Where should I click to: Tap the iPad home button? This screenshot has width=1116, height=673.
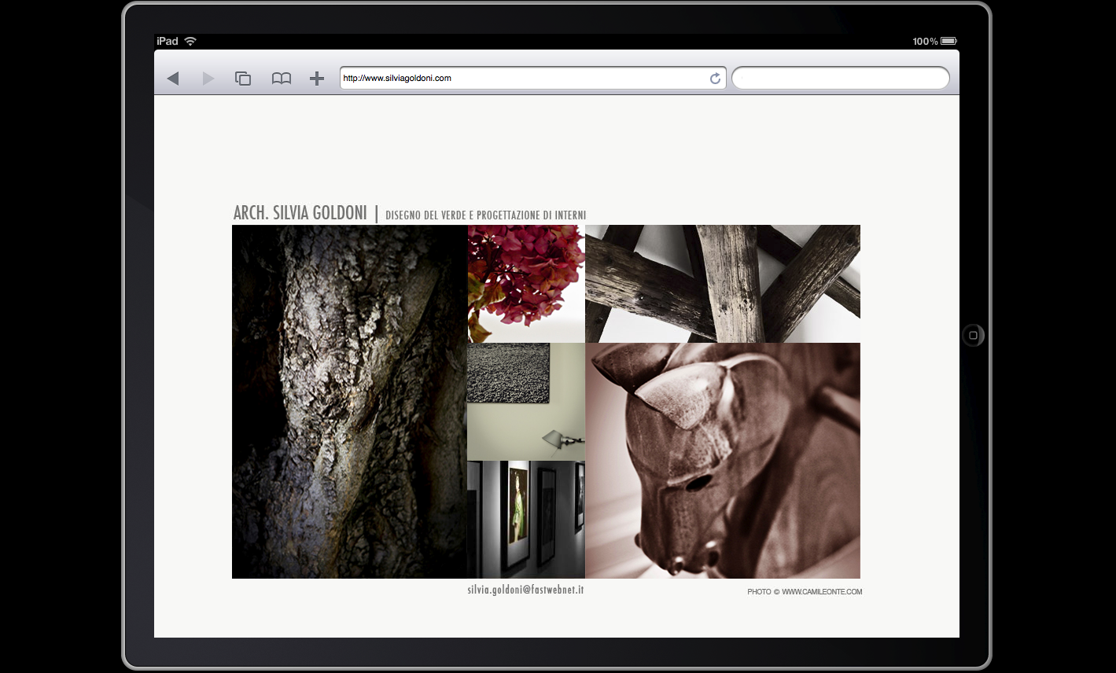(x=973, y=336)
